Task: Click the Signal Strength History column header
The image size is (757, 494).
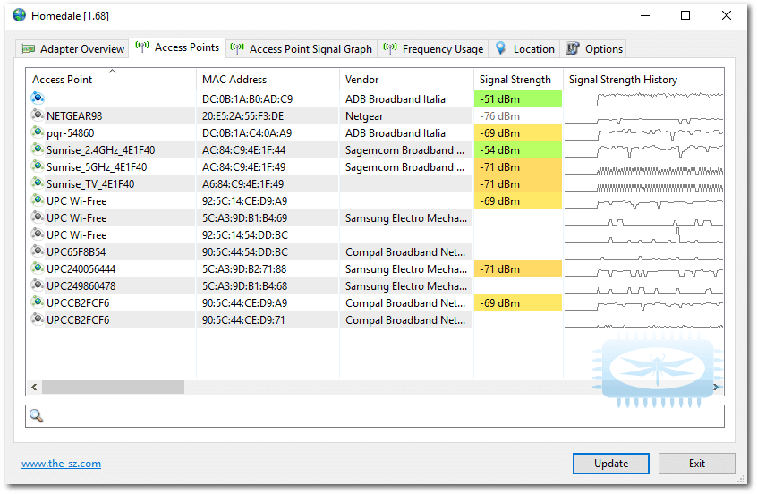Action: tap(643, 79)
